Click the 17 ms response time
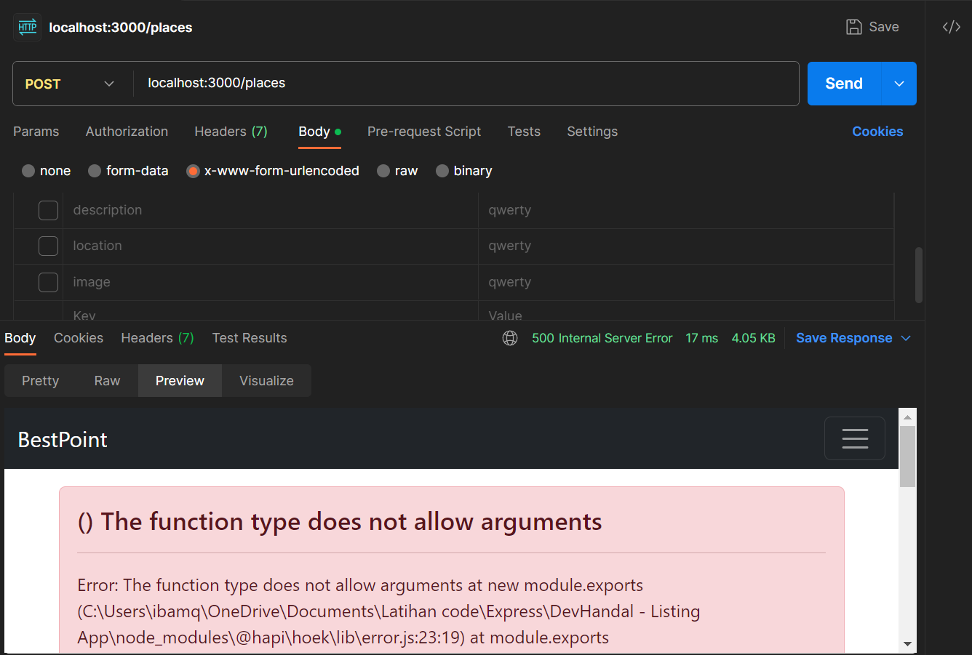 pos(701,338)
